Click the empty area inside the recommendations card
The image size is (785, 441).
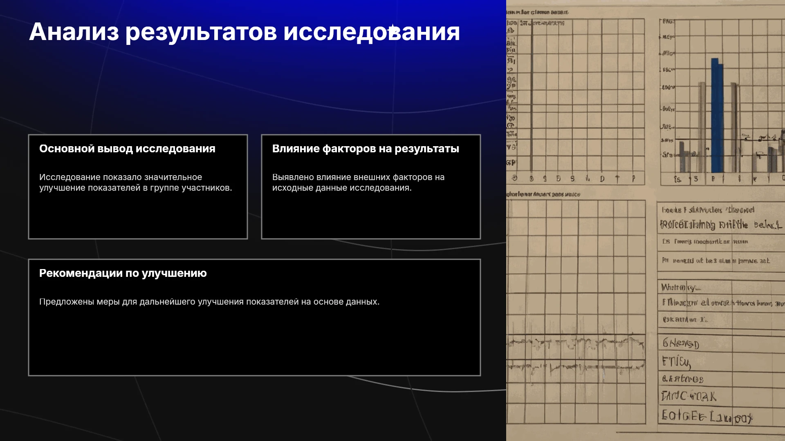[254, 341]
